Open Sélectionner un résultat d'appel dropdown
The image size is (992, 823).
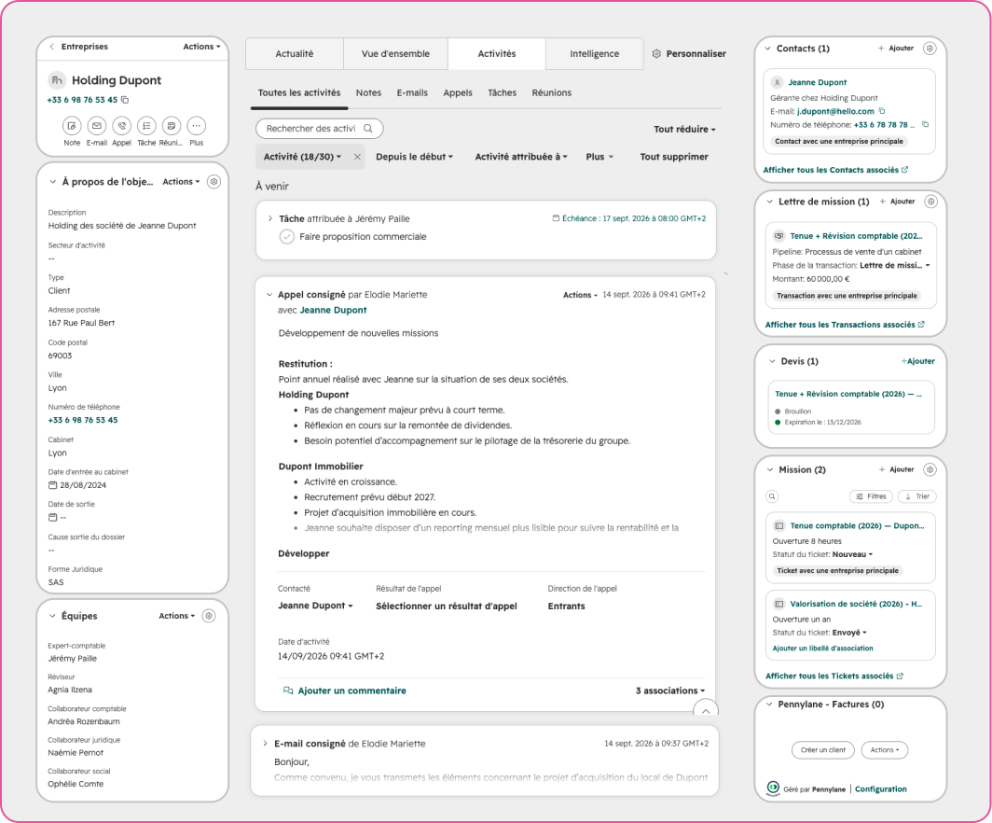click(446, 606)
